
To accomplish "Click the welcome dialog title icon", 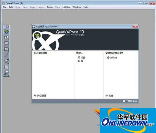I will point(33,27).
